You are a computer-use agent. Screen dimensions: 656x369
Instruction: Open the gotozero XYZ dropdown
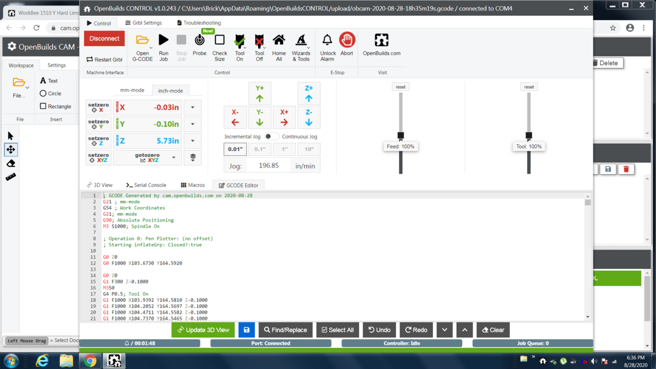[x=174, y=158]
